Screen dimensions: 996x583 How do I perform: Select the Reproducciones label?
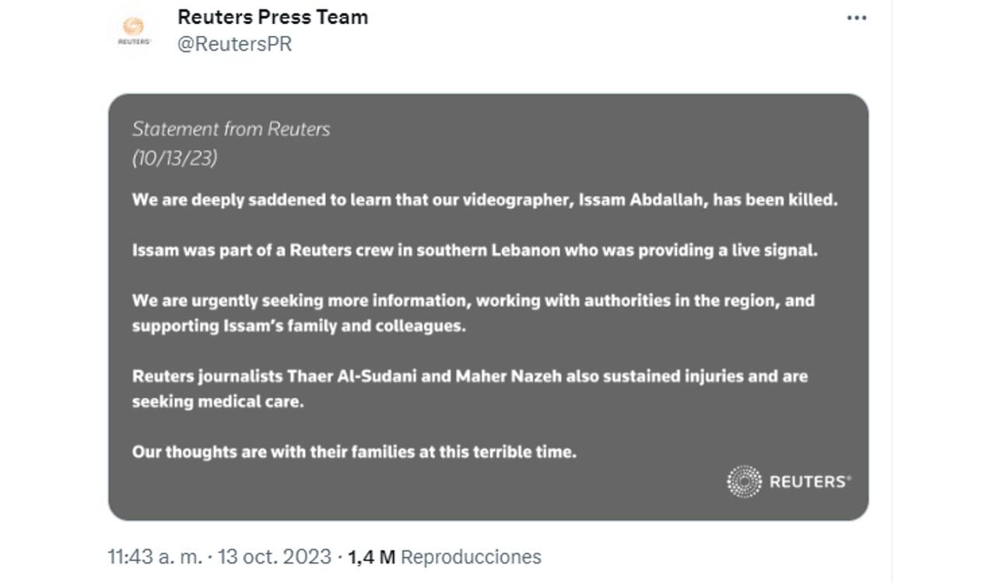click(x=471, y=557)
